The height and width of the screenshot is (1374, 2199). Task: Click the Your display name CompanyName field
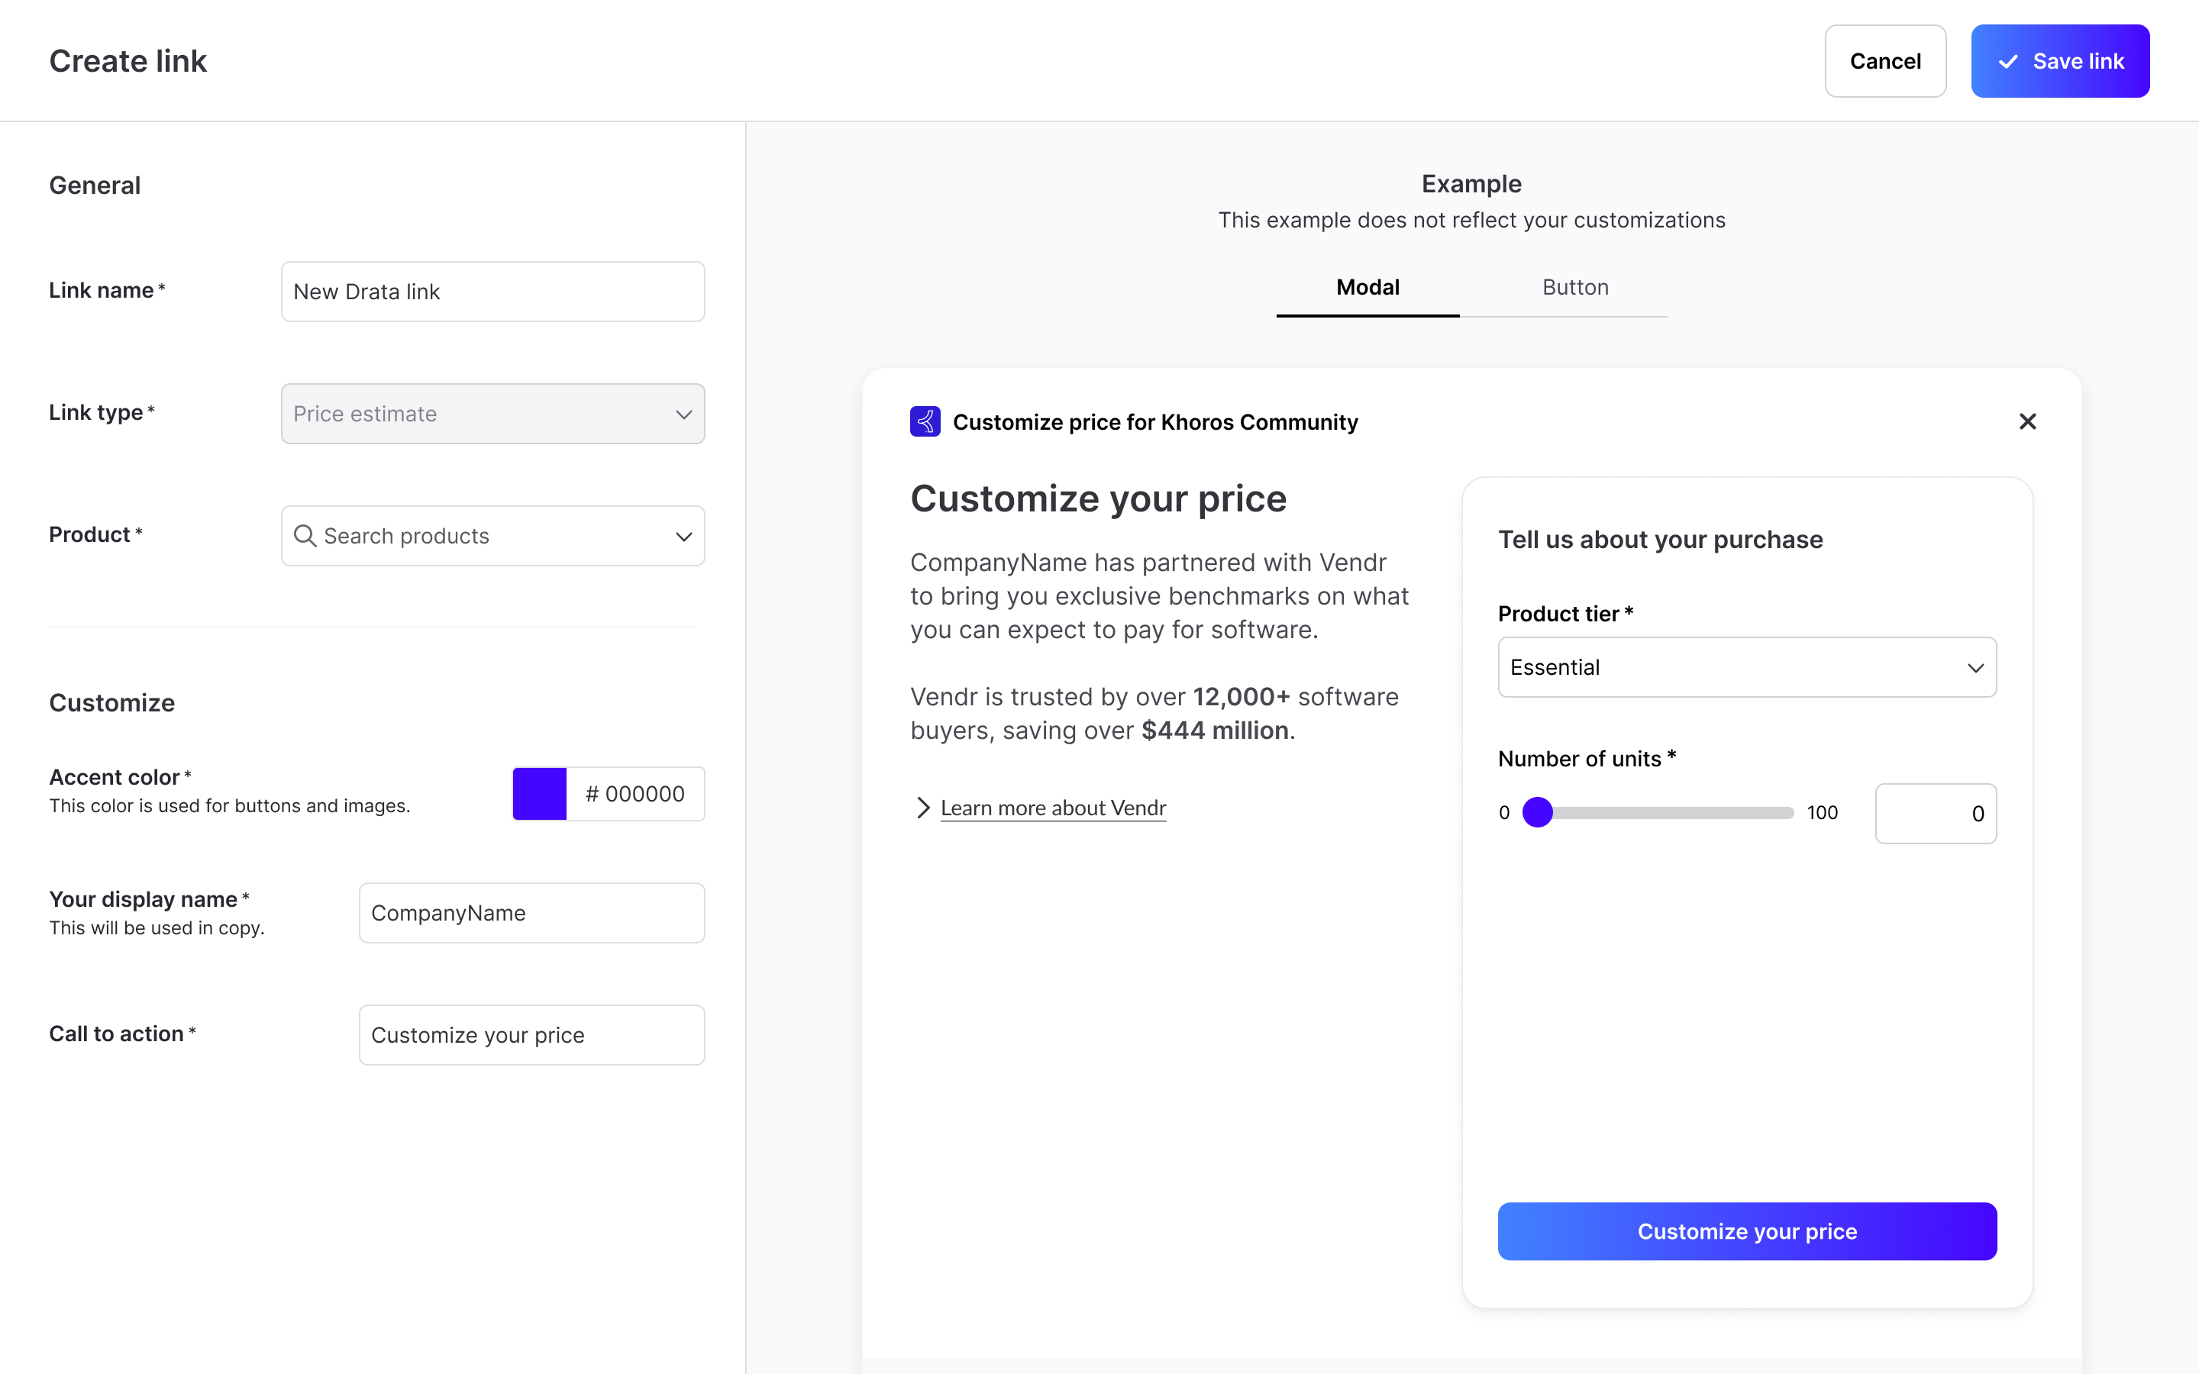pos(531,913)
